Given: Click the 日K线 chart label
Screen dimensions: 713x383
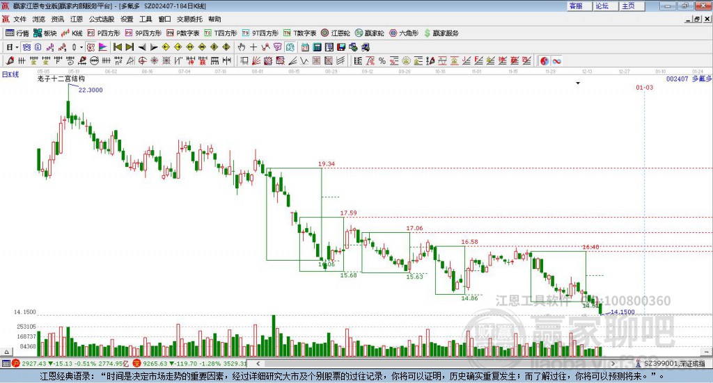Looking at the screenshot, I should (10, 74).
